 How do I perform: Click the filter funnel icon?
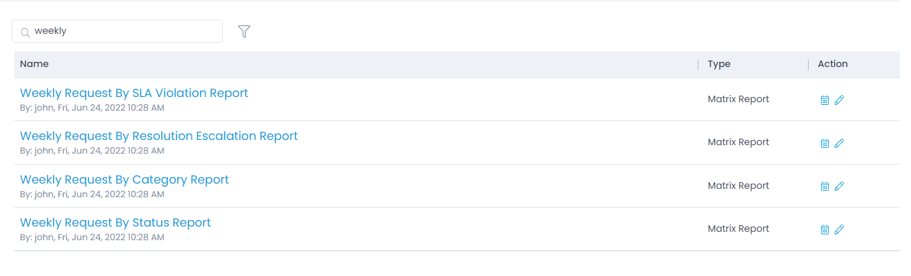point(245,31)
